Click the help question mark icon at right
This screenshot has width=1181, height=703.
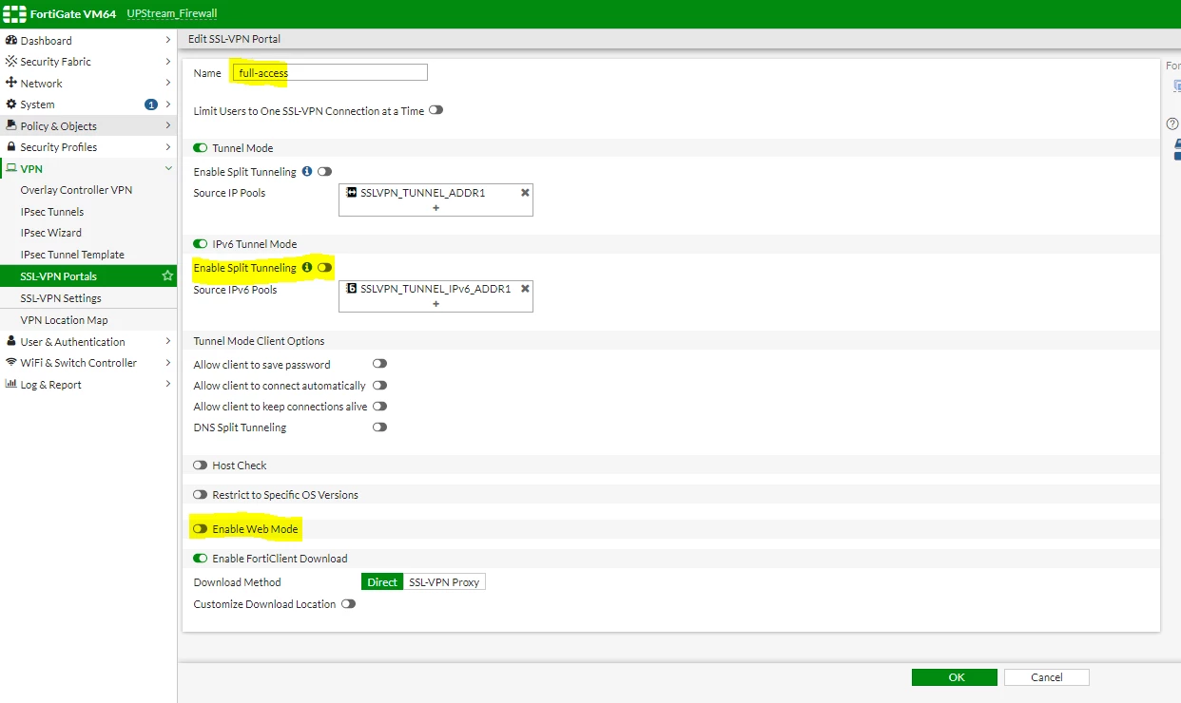[1172, 123]
